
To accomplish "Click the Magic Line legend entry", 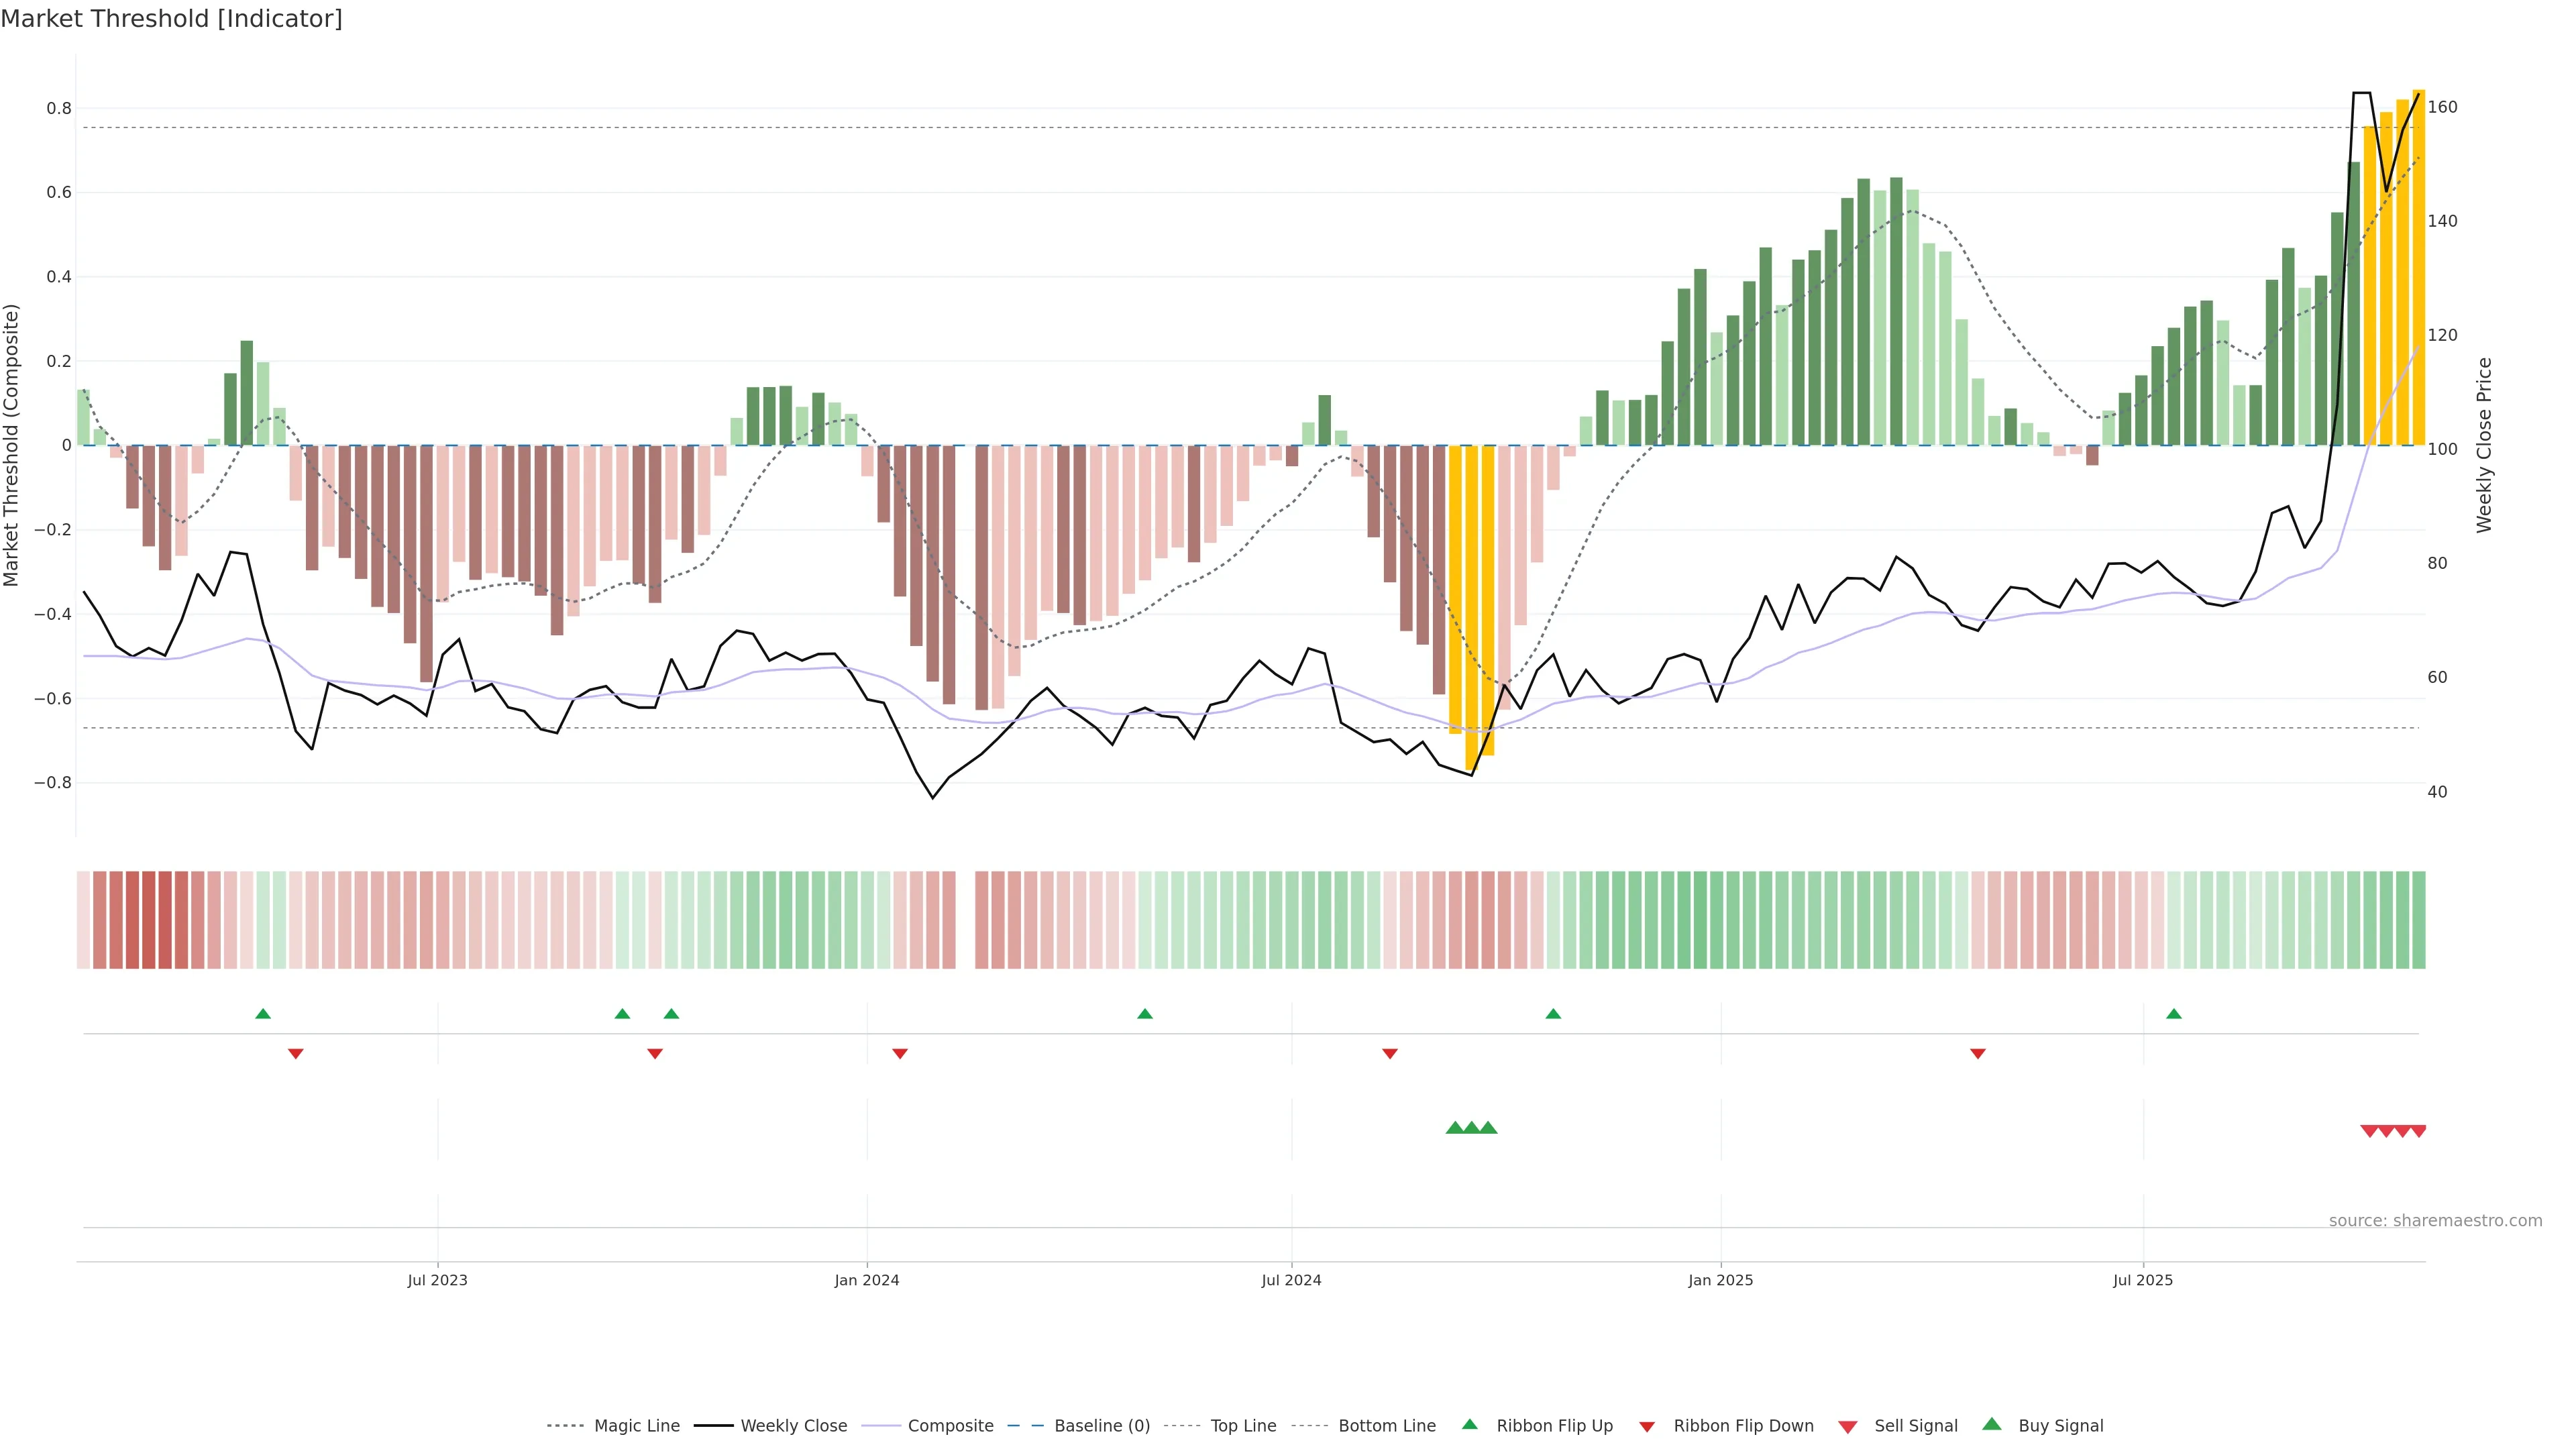I will click(x=636, y=1425).
